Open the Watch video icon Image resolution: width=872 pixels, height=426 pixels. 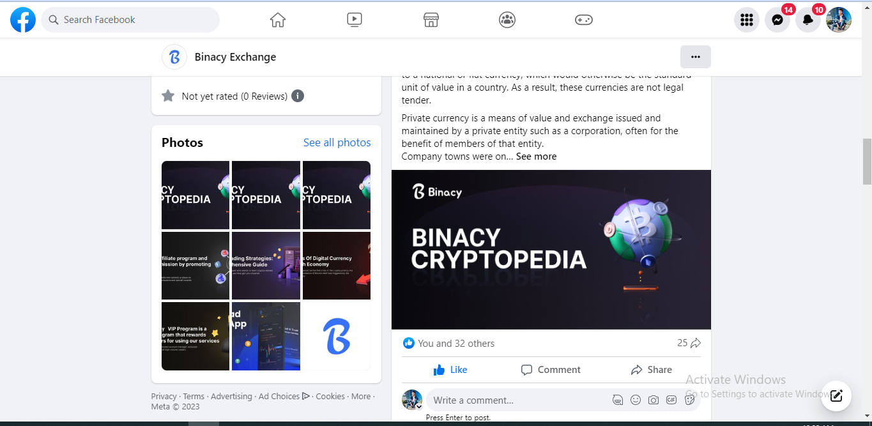click(355, 20)
